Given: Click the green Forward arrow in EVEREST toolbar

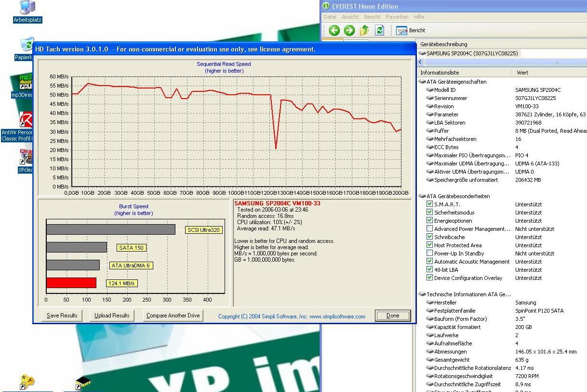Looking at the screenshot, I should click(x=349, y=30).
